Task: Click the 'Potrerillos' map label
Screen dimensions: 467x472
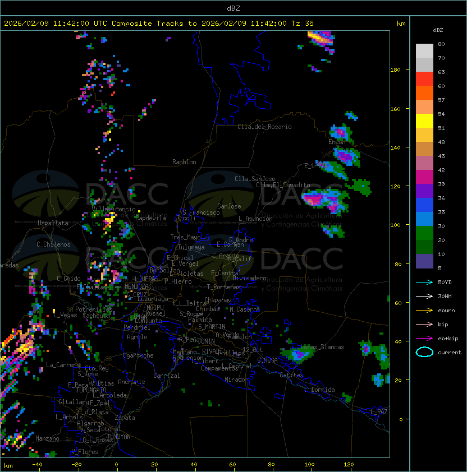Action: point(94,309)
